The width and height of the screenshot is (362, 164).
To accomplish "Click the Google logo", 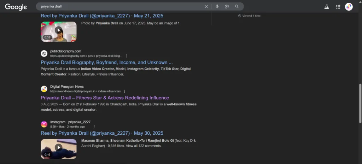I will tap(16, 7).
